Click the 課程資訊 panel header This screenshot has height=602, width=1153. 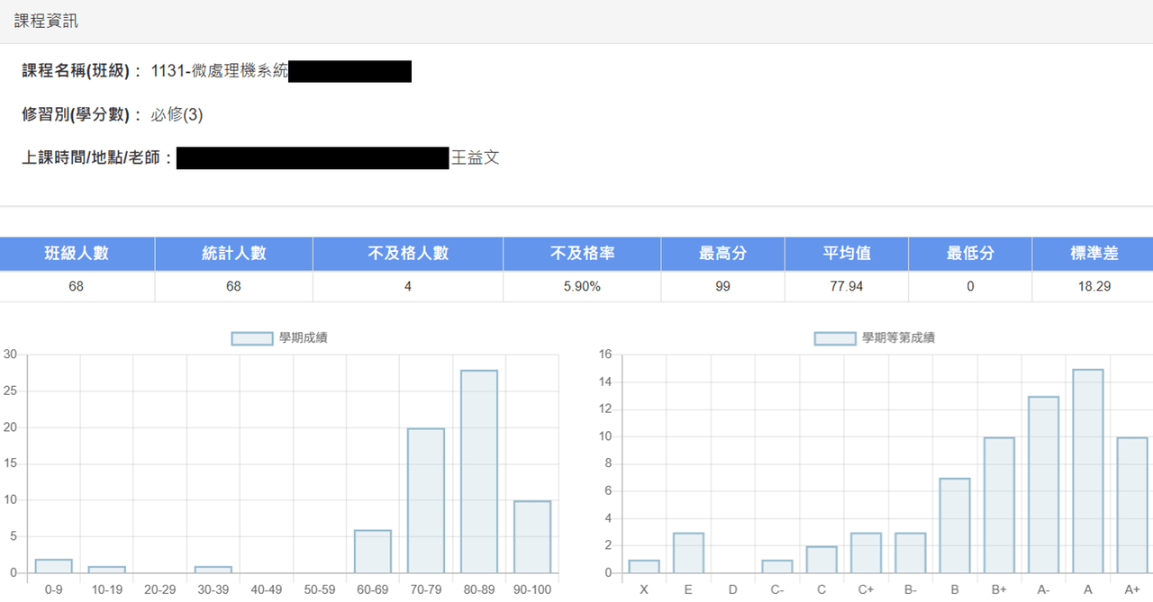coord(576,22)
